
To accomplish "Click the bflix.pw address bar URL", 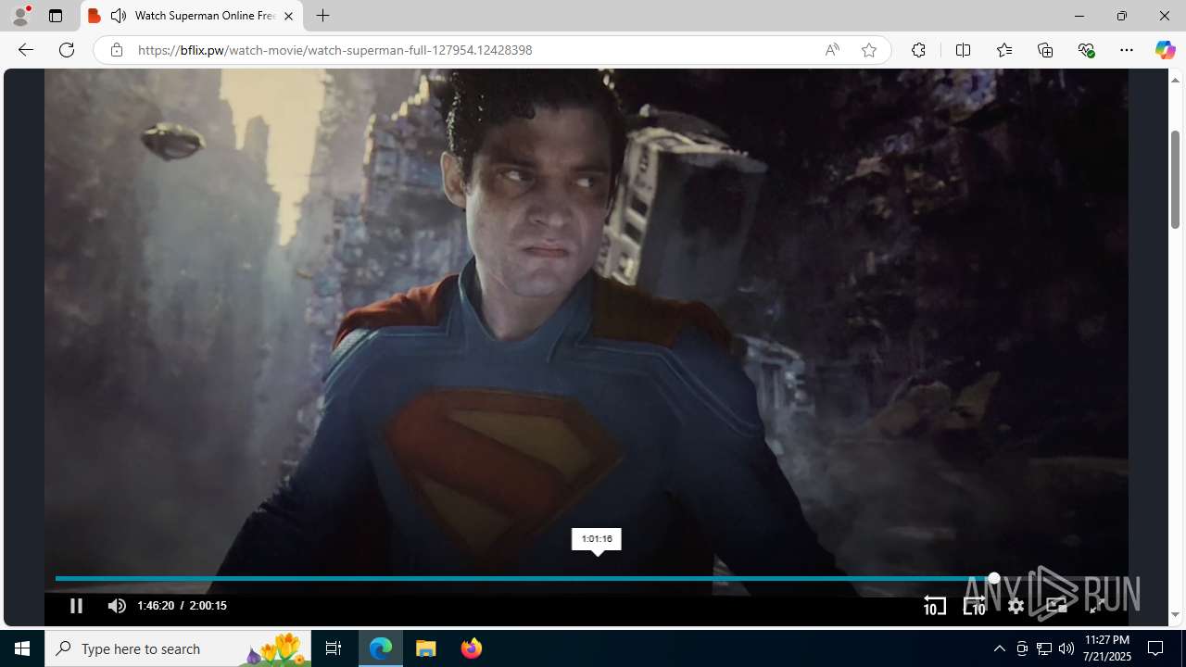I will pos(334,50).
